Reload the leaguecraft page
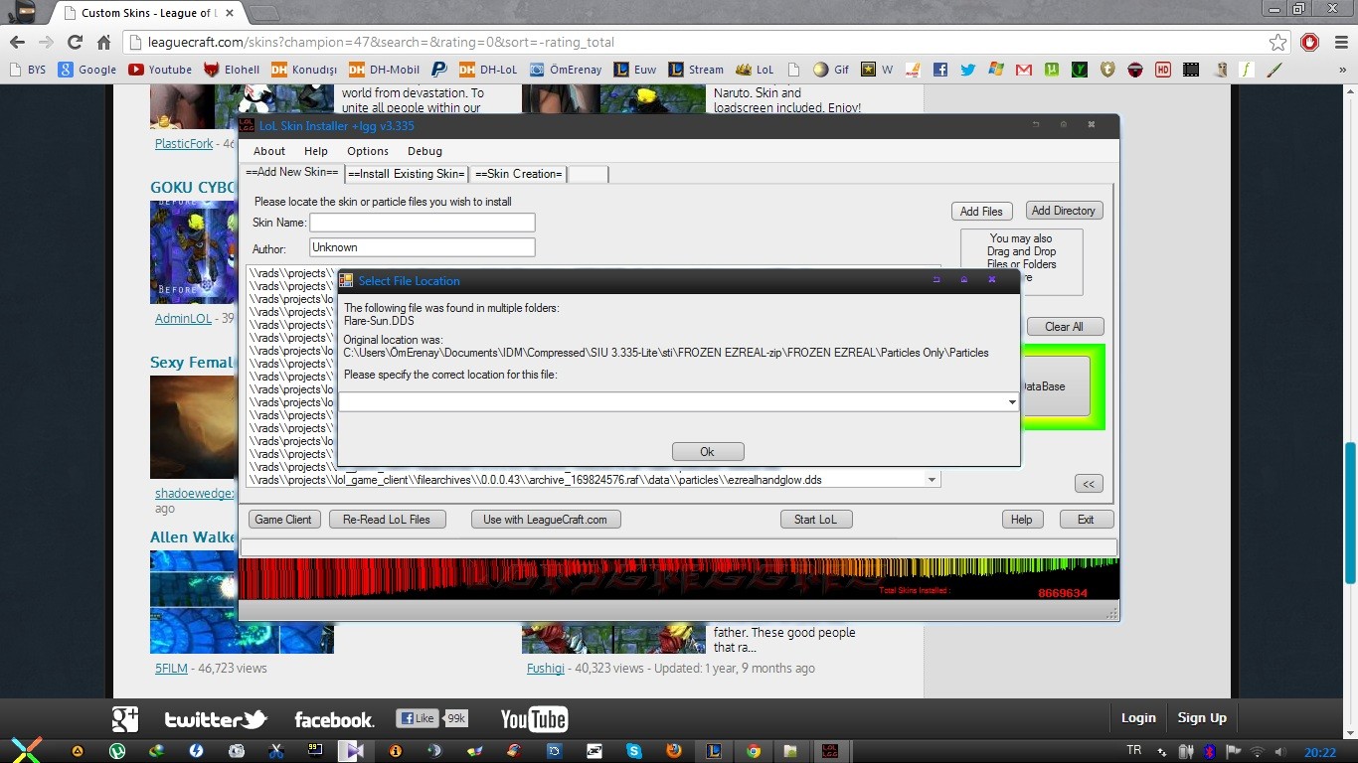This screenshot has width=1358, height=763. 75,42
